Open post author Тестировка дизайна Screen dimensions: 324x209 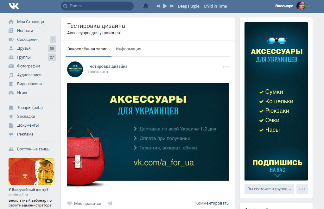[107, 66]
